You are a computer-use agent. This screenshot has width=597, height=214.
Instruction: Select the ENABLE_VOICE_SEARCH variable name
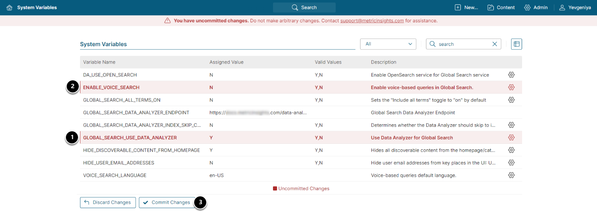(x=111, y=87)
